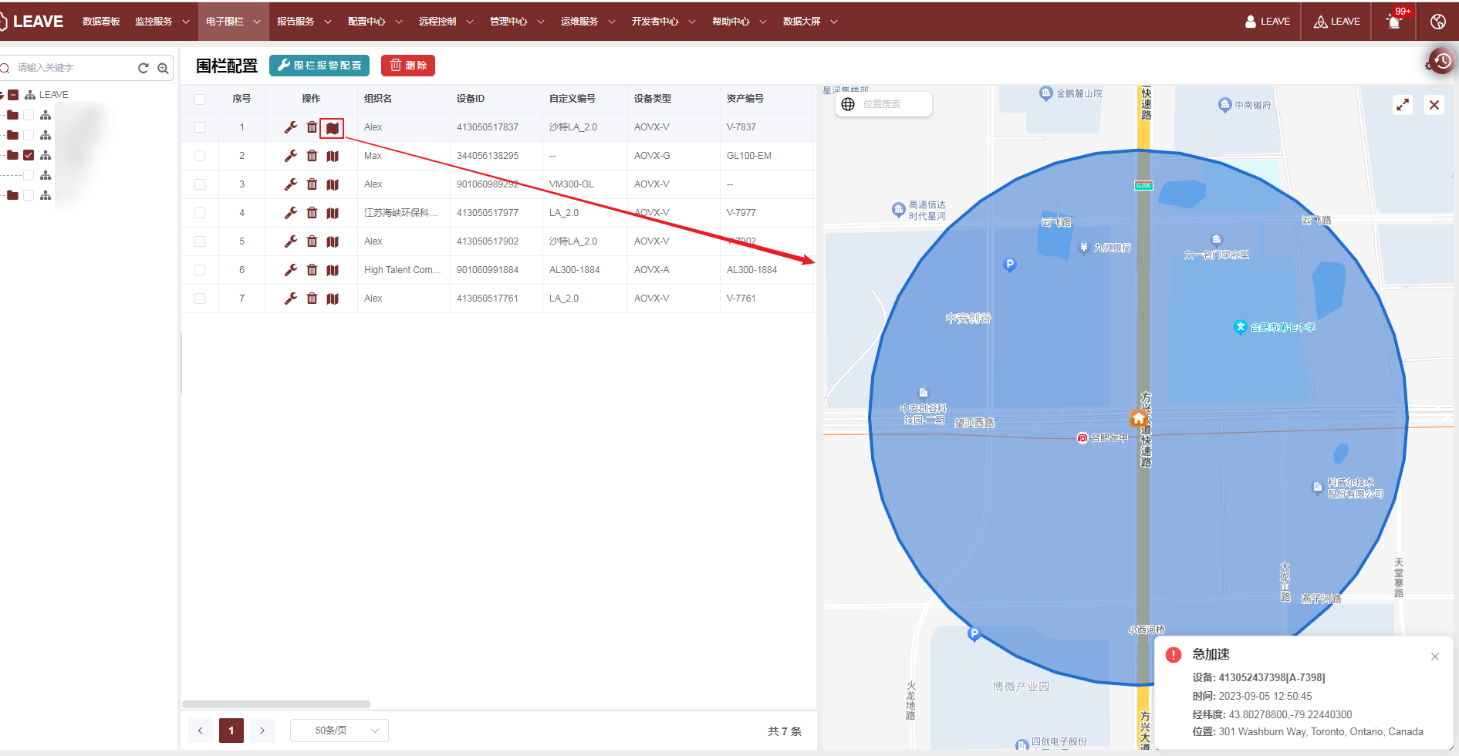Viewport: 1459px width, 756px height.
Task: Toggle the select-all header checkbox
Action: point(200,99)
